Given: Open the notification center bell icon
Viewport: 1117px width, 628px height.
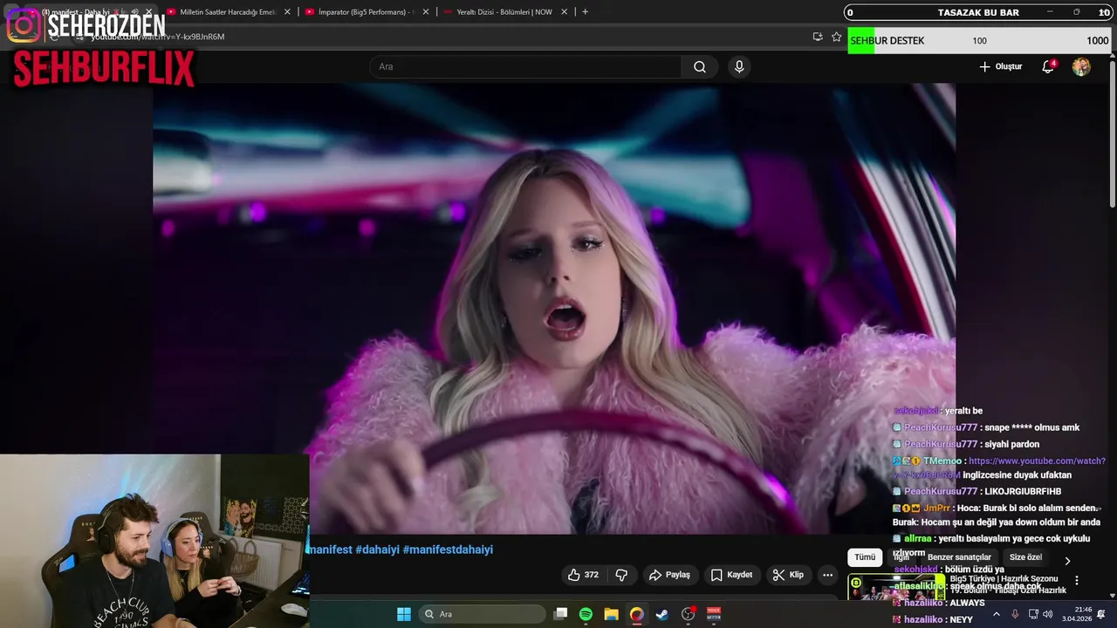Looking at the screenshot, I should click(x=1101, y=614).
